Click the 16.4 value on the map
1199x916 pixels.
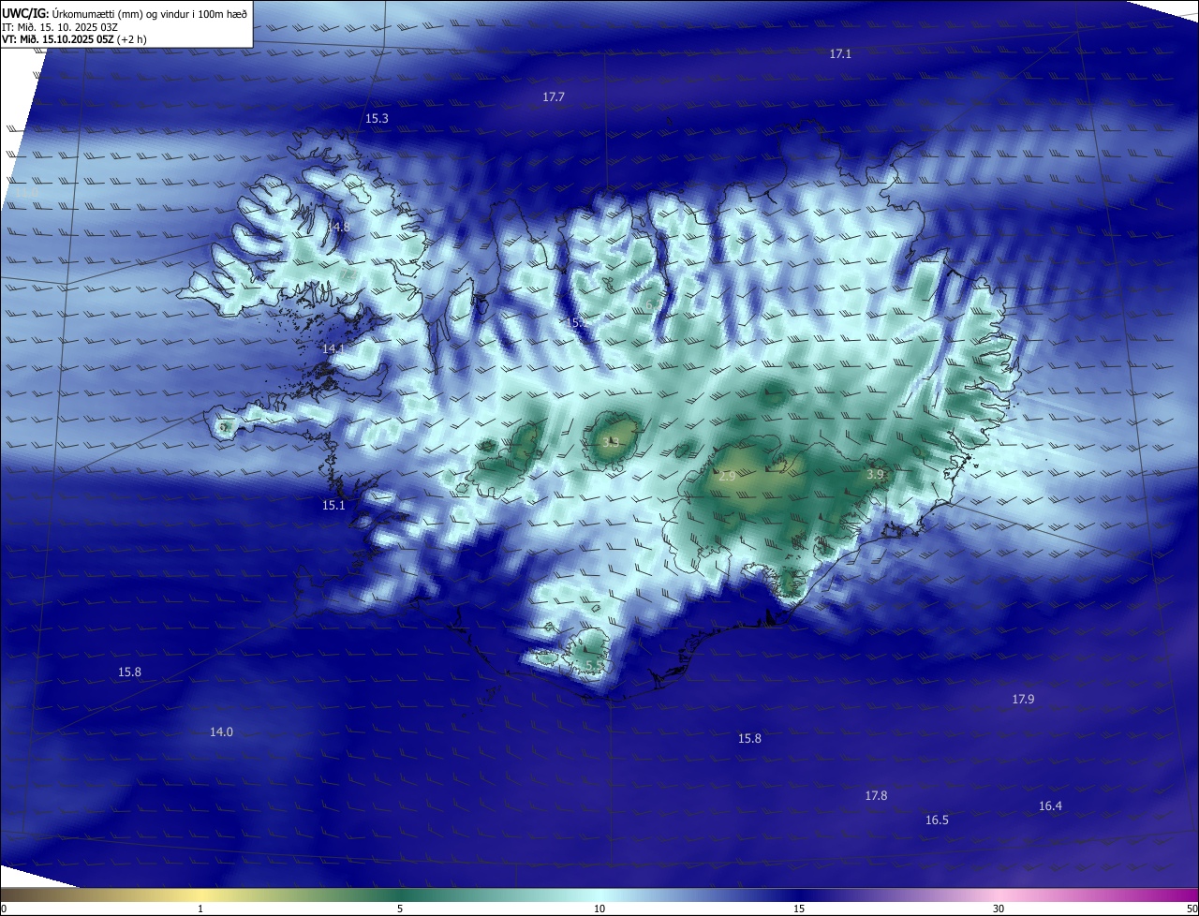[x=1050, y=806]
